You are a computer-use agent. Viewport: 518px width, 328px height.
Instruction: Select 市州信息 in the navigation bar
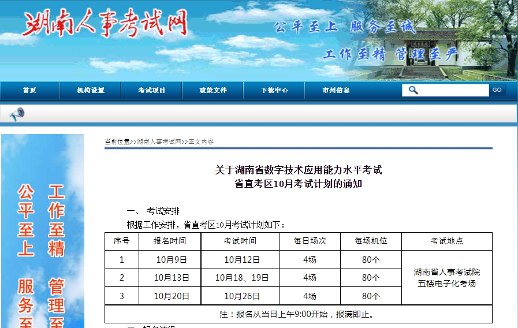pos(336,91)
